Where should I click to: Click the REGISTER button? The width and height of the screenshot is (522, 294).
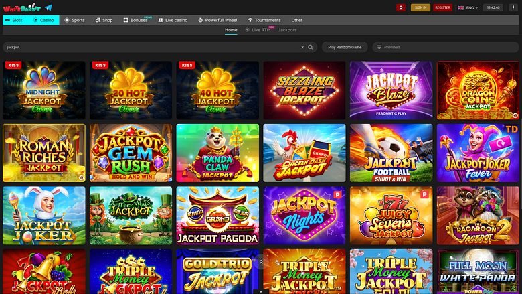(x=443, y=7)
